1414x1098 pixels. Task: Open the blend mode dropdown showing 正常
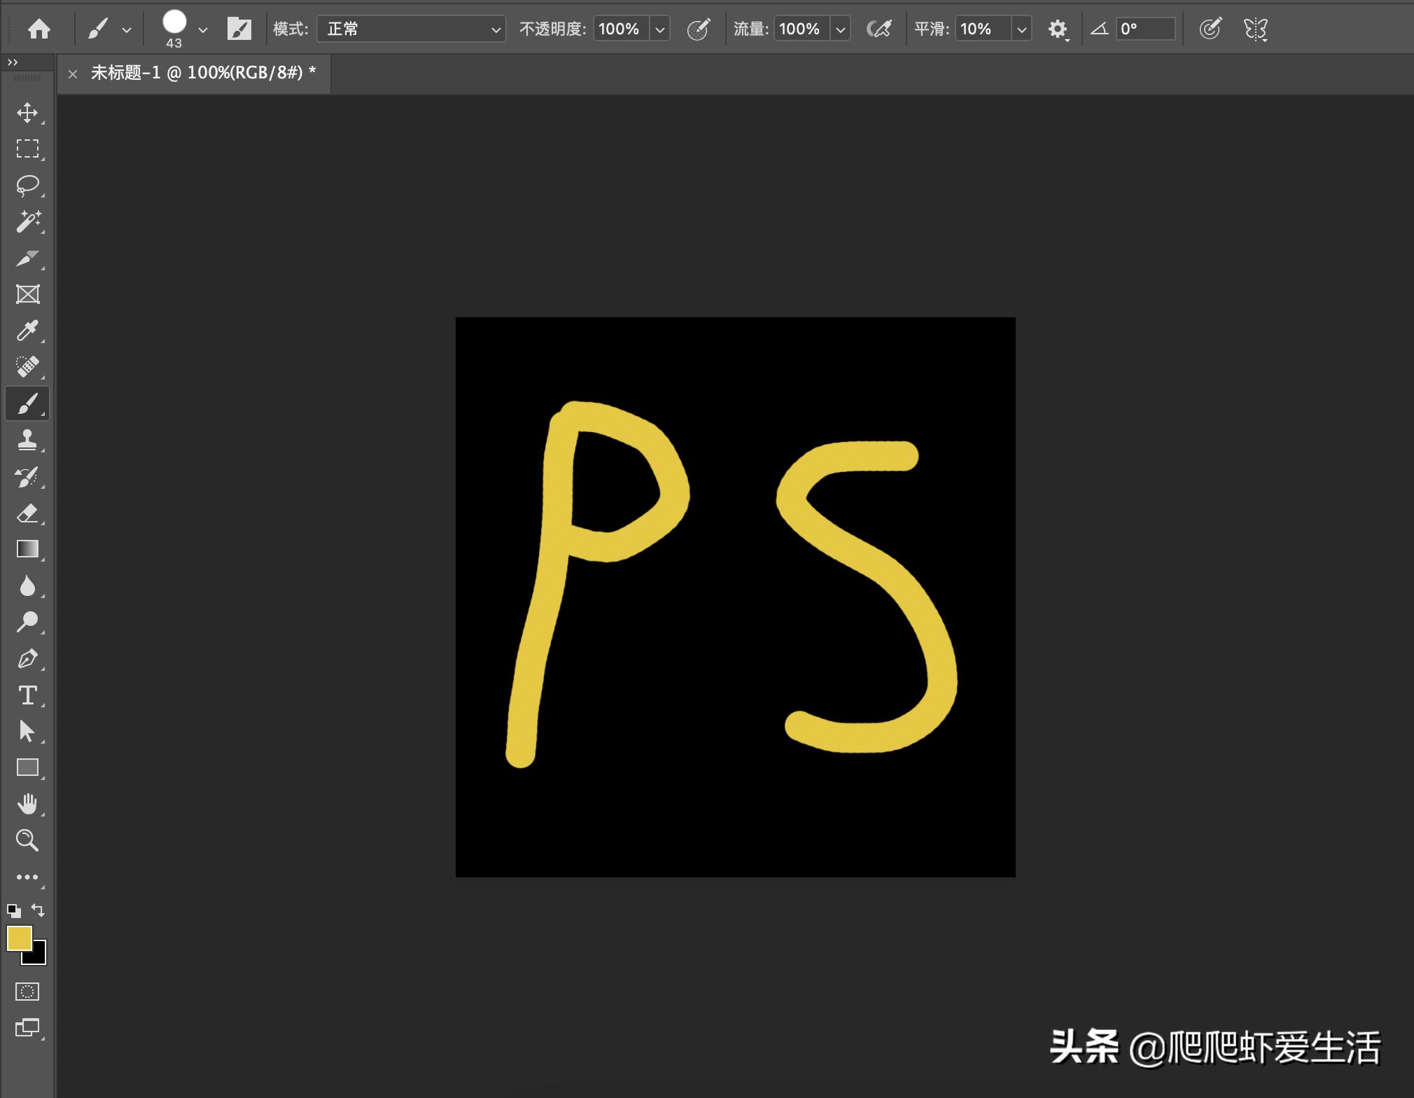(x=411, y=29)
